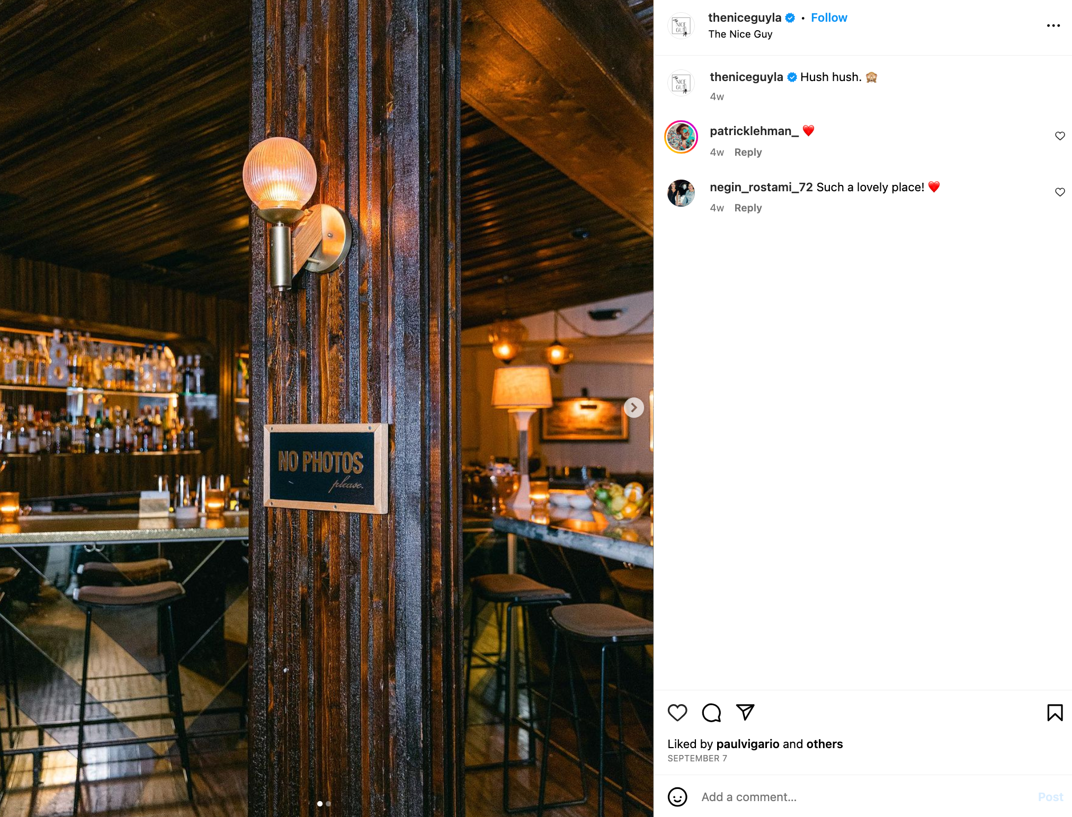1072x817 pixels.
Task: View patricklehman_ profile picture story
Action: [681, 137]
